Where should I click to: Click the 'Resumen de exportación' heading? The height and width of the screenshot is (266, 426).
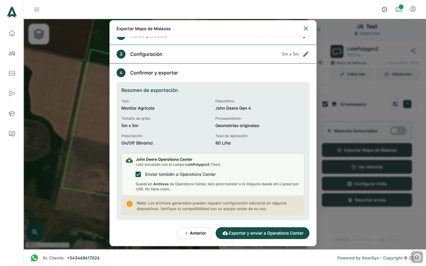149,90
